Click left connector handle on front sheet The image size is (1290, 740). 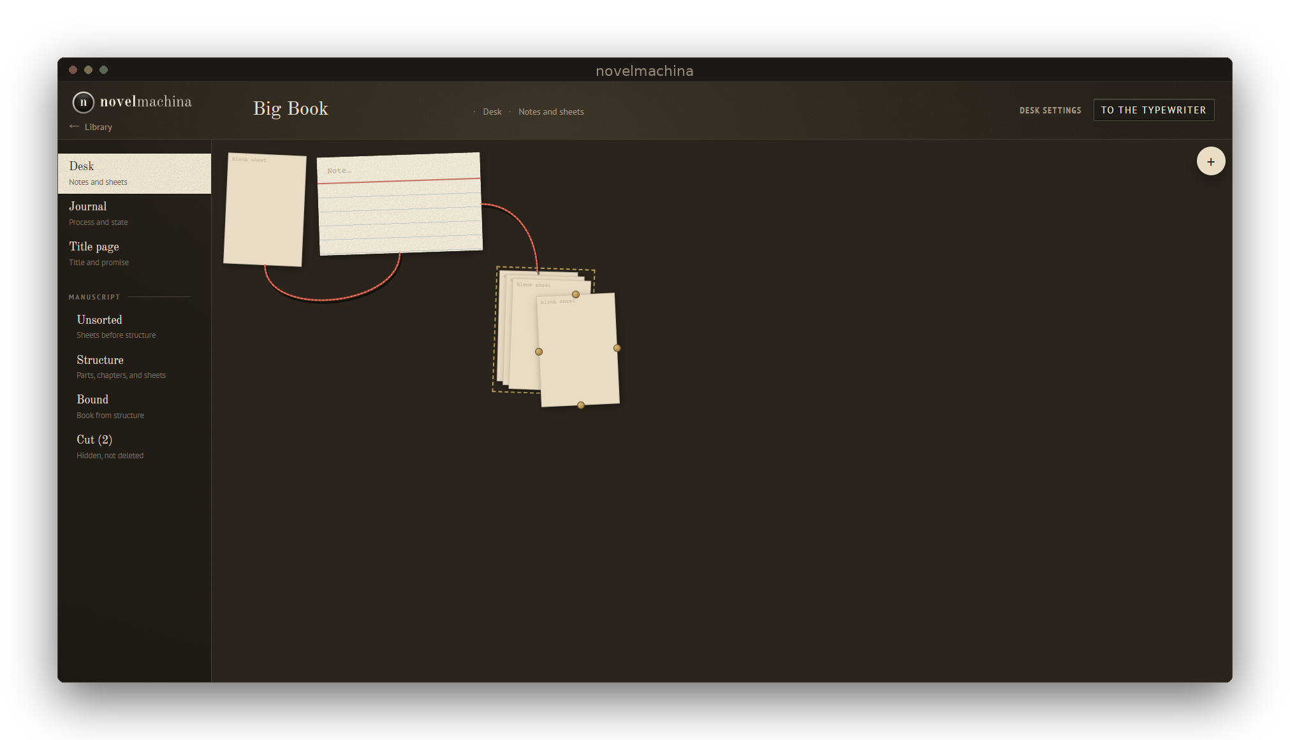click(x=539, y=352)
